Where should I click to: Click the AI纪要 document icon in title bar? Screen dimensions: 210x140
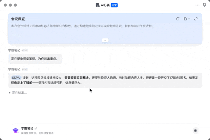97,5
